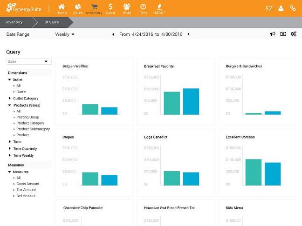
Task: Expand the Time Quarterly dimension
Action: point(10,149)
